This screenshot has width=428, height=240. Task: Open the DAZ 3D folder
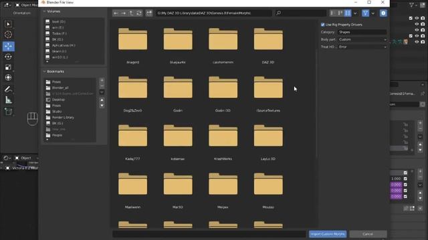(268, 39)
